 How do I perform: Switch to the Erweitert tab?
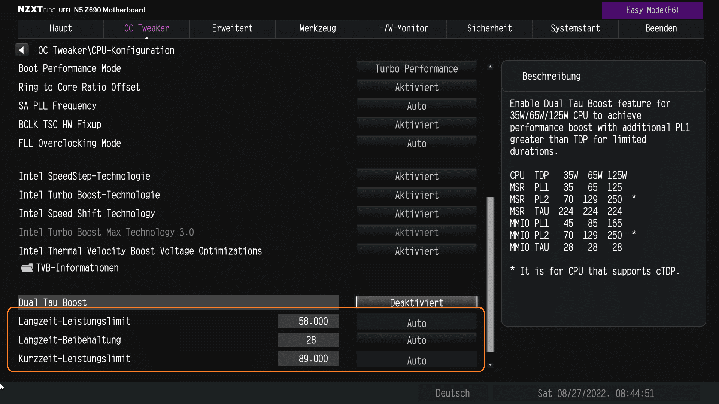[x=232, y=28]
